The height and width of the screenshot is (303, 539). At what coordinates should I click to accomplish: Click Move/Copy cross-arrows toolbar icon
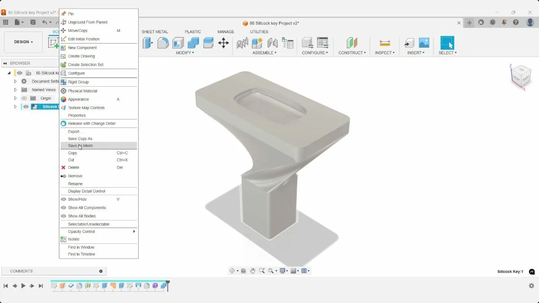coord(223,43)
